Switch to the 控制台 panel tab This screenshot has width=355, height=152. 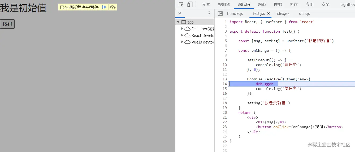coord(224,4)
